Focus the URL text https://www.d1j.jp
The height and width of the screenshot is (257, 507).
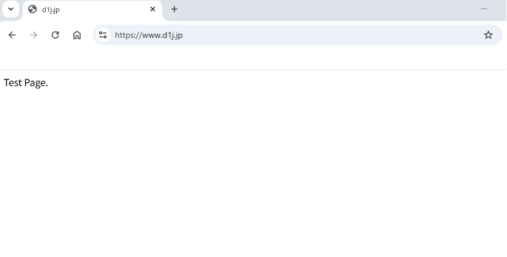149,35
